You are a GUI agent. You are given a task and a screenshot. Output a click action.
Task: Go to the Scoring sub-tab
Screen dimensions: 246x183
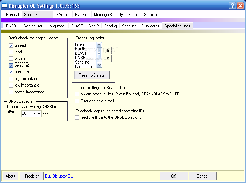[x=110, y=26]
